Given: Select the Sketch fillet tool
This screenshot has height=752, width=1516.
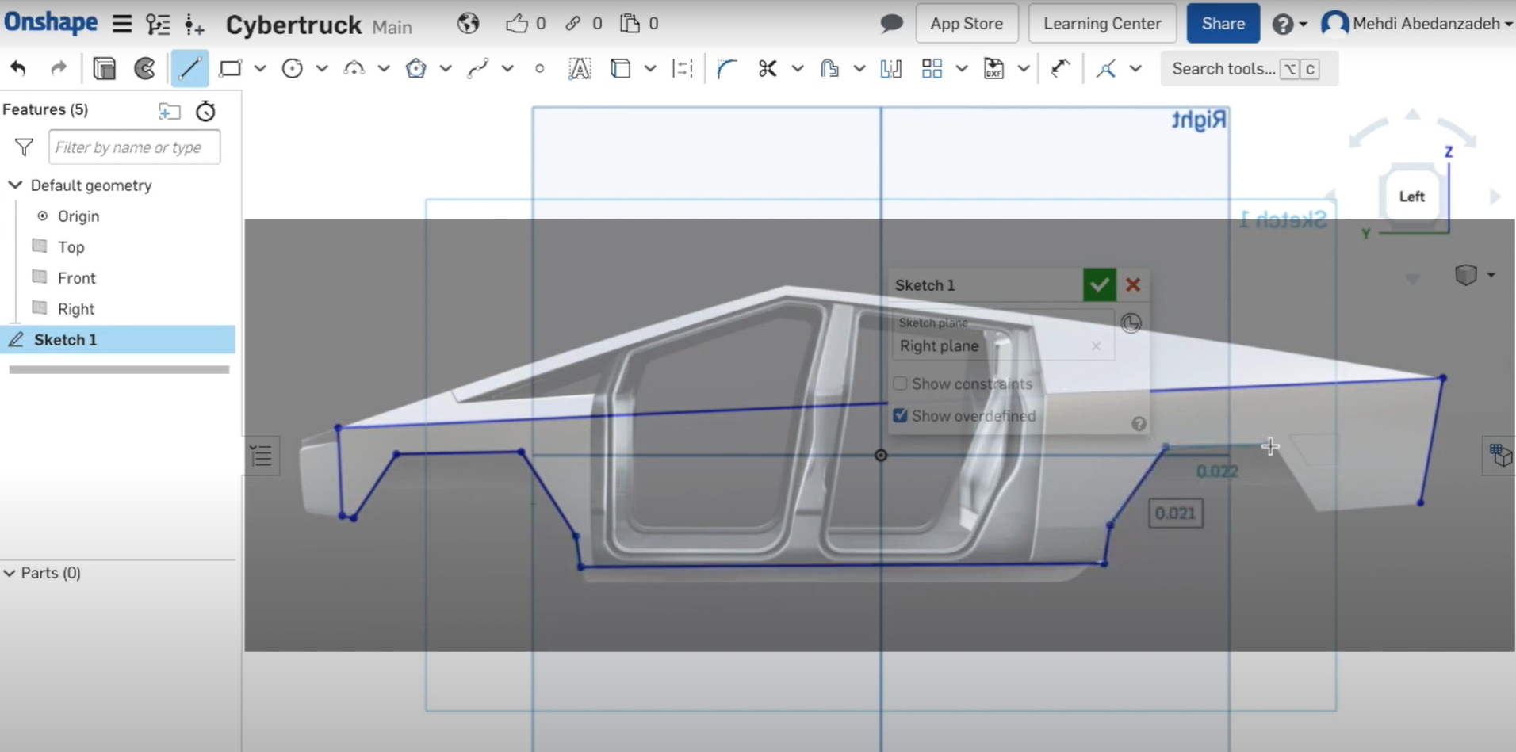Looking at the screenshot, I should coord(726,68).
